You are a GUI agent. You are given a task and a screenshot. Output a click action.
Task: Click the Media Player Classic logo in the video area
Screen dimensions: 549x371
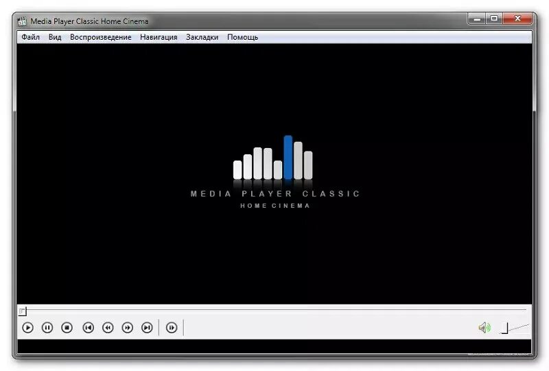(x=275, y=172)
